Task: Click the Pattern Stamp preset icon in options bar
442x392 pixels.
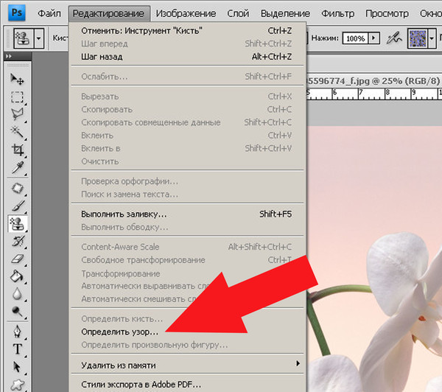Action: click(23, 38)
